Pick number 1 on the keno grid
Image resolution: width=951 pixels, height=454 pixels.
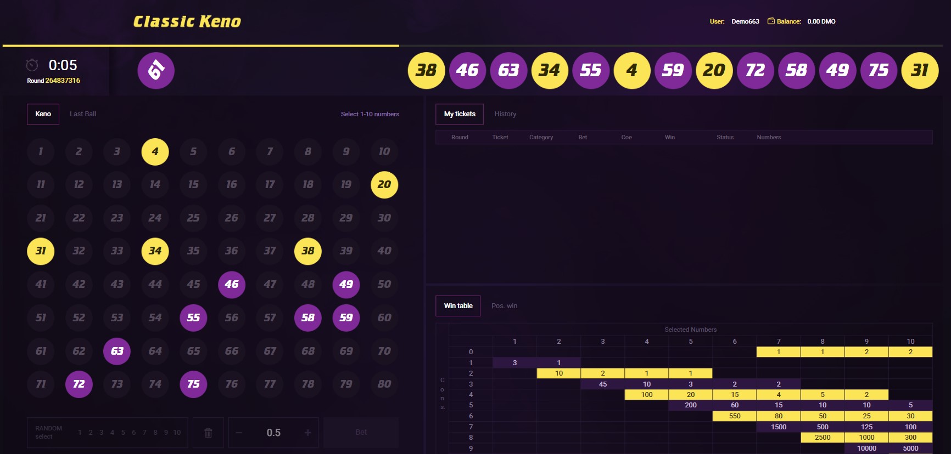[41, 152]
